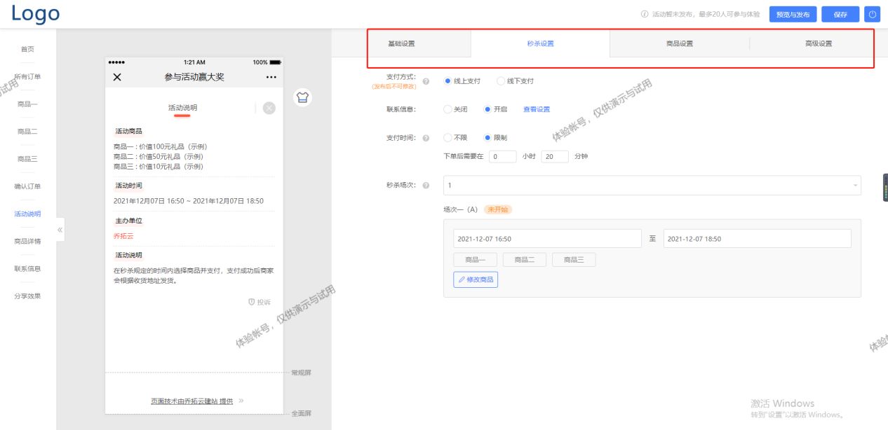Click the hours input field showing 0
Viewport: 888px width, 430px height.
tap(502, 156)
